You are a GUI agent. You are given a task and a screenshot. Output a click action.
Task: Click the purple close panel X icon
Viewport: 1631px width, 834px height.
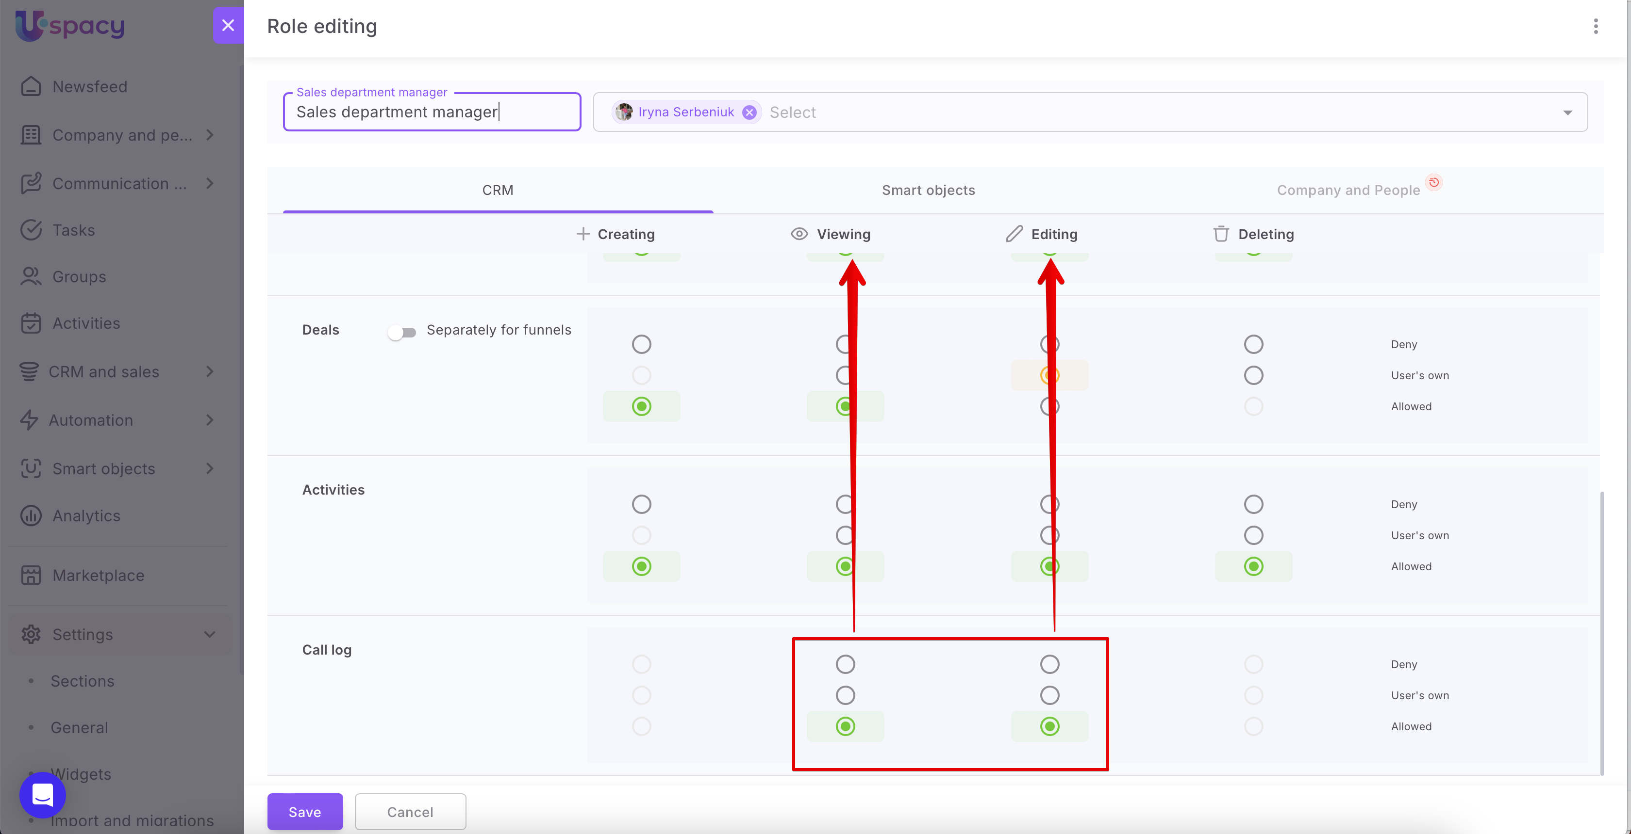coord(228,25)
